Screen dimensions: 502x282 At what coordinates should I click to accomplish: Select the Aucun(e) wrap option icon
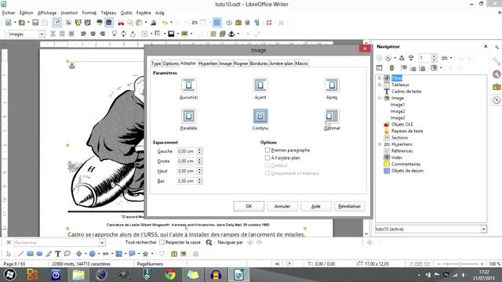188,85
